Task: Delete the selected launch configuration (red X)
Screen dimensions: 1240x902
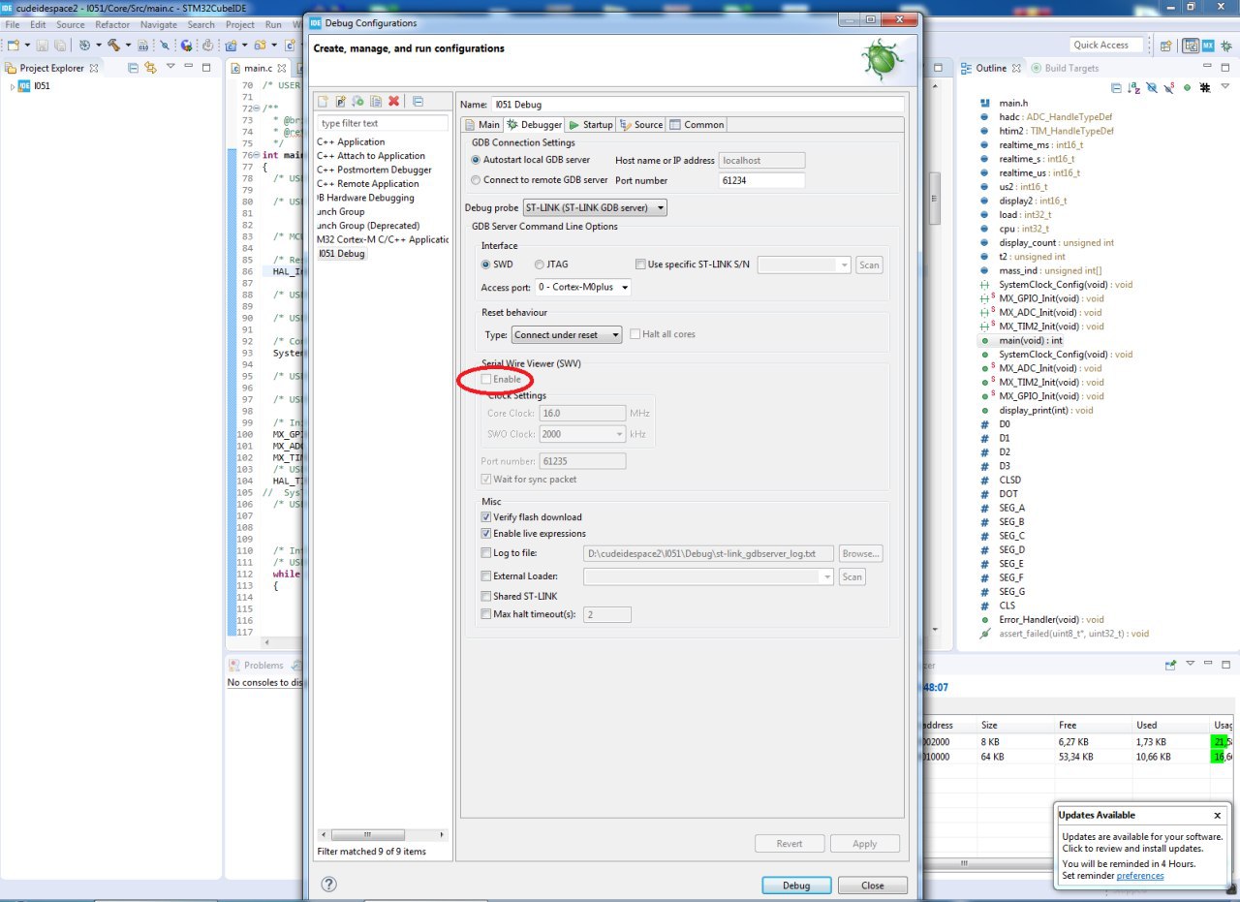Action: (x=393, y=101)
